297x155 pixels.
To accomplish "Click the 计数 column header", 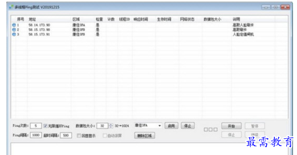I will click(x=111, y=19).
